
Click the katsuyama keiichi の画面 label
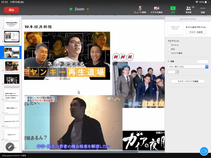(14, 156)
